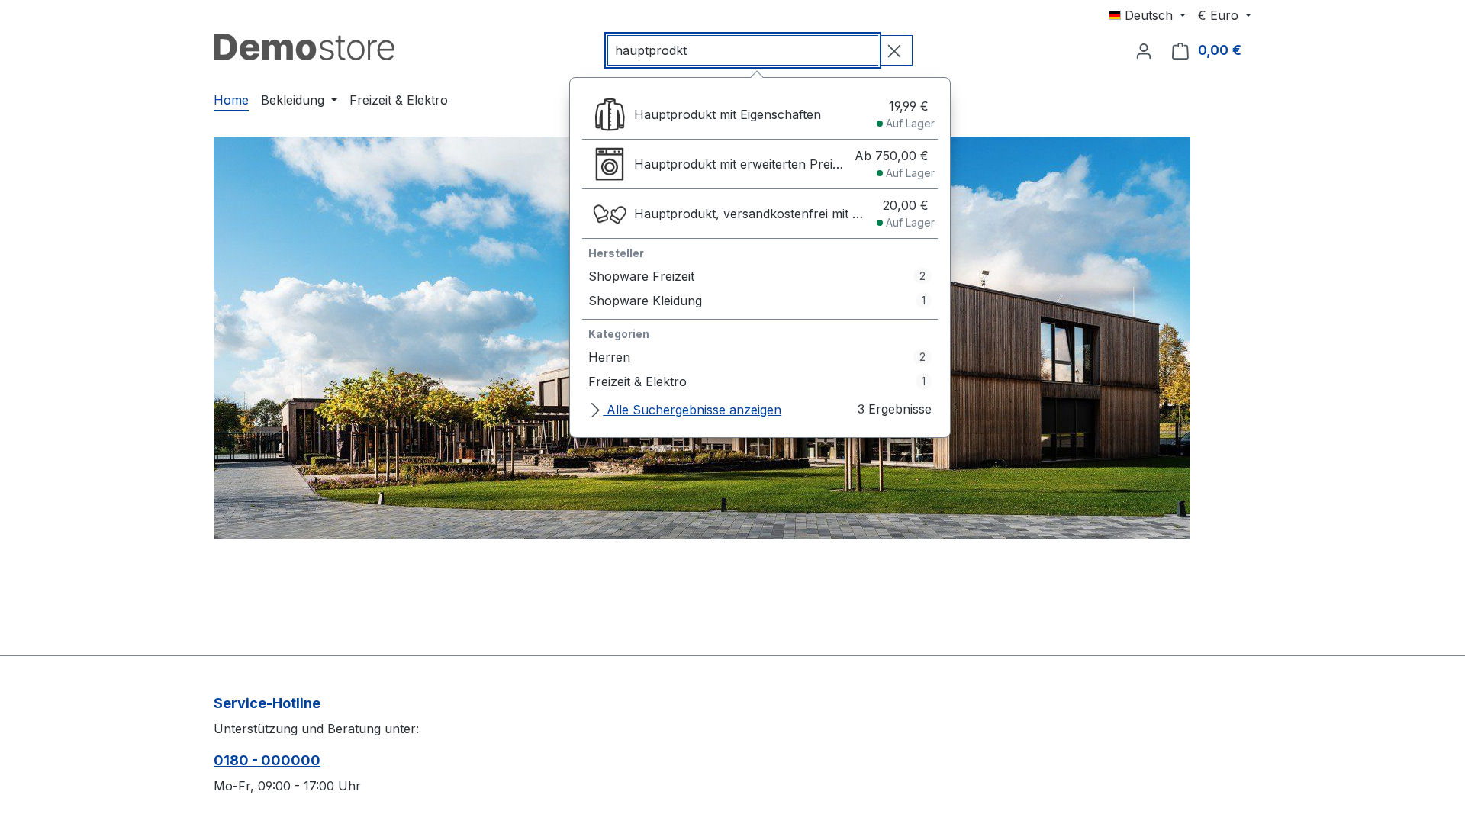The height and width of the screenshot is (824, 1465).
Task: Open result Hauptprodukt mit erweiterten Preisen
Action: (760, 164)
